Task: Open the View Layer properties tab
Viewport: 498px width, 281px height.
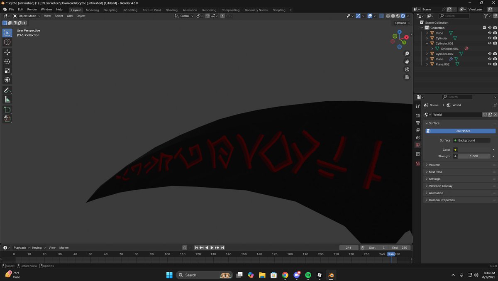Action: 418,130
